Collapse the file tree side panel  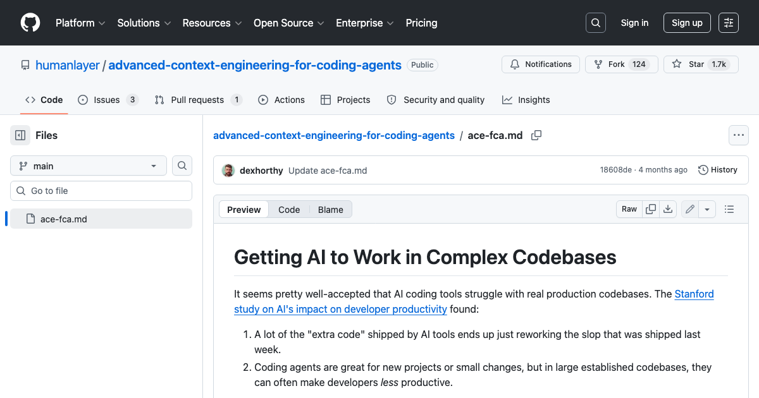[x=20, y=135]
